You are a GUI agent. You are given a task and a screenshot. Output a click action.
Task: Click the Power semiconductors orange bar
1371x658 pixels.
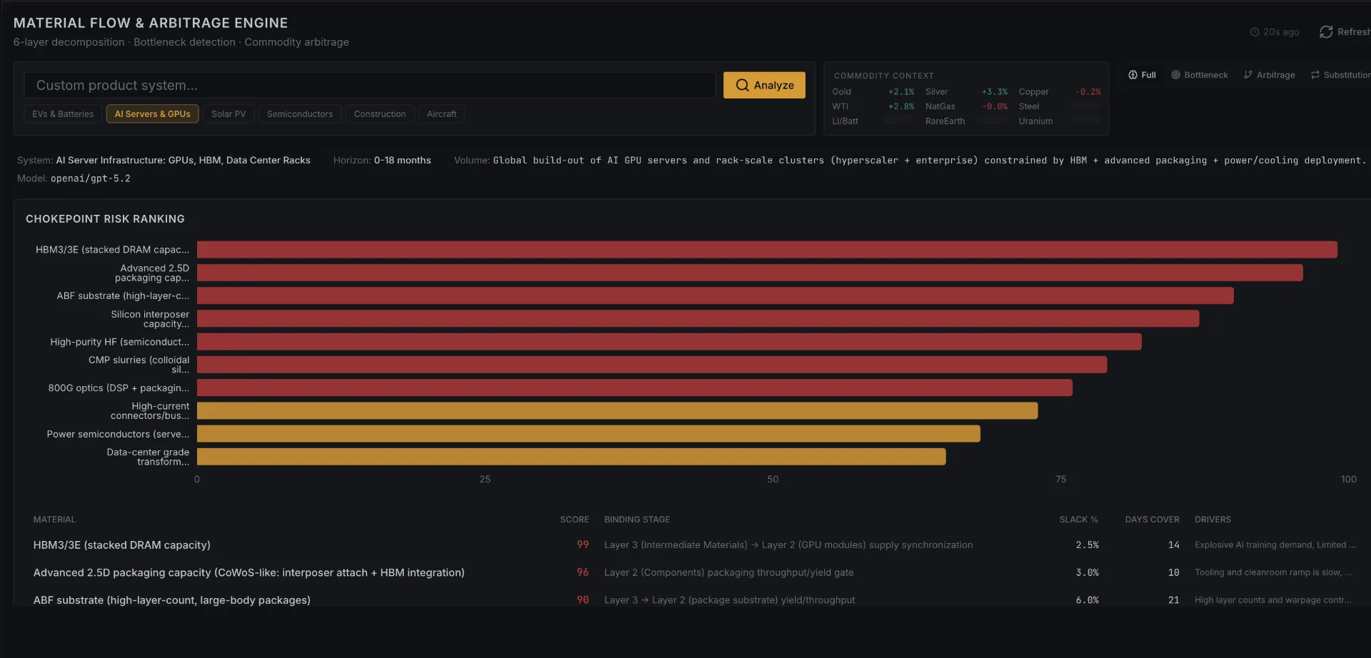click(588, 434)
